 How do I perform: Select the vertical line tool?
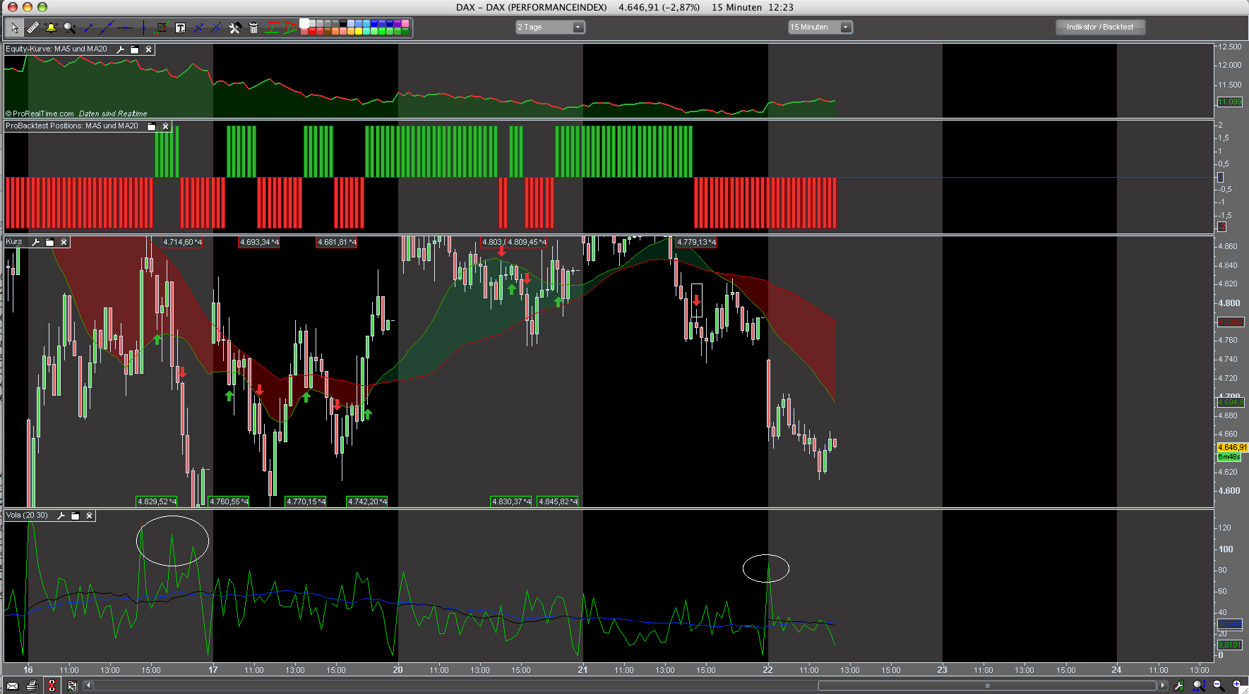(143, 28)
